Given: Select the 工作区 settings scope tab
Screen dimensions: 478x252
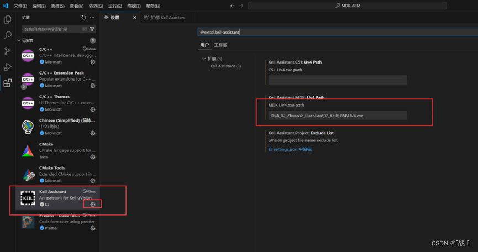Looking at the screenshot, I should coord(220,45).
